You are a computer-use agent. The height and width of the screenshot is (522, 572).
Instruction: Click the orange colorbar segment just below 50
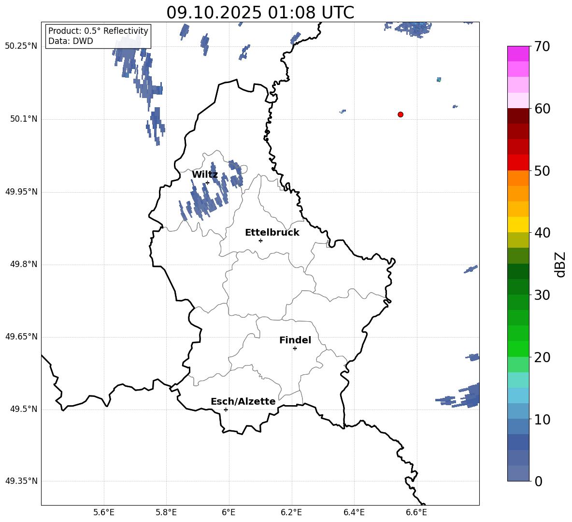point(518,178)
